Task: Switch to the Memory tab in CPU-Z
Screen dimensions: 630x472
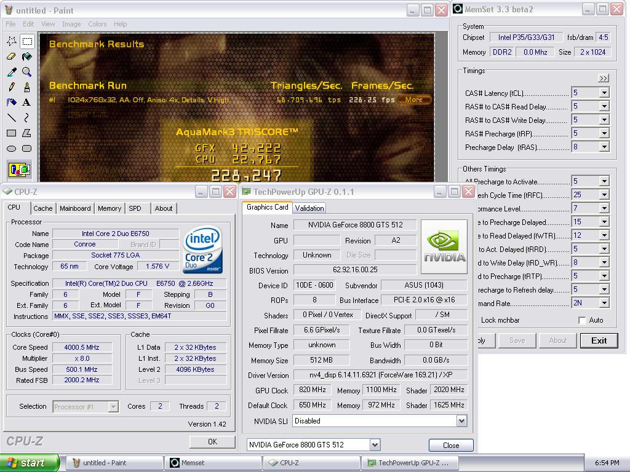Action: click(x=110, y=208)
